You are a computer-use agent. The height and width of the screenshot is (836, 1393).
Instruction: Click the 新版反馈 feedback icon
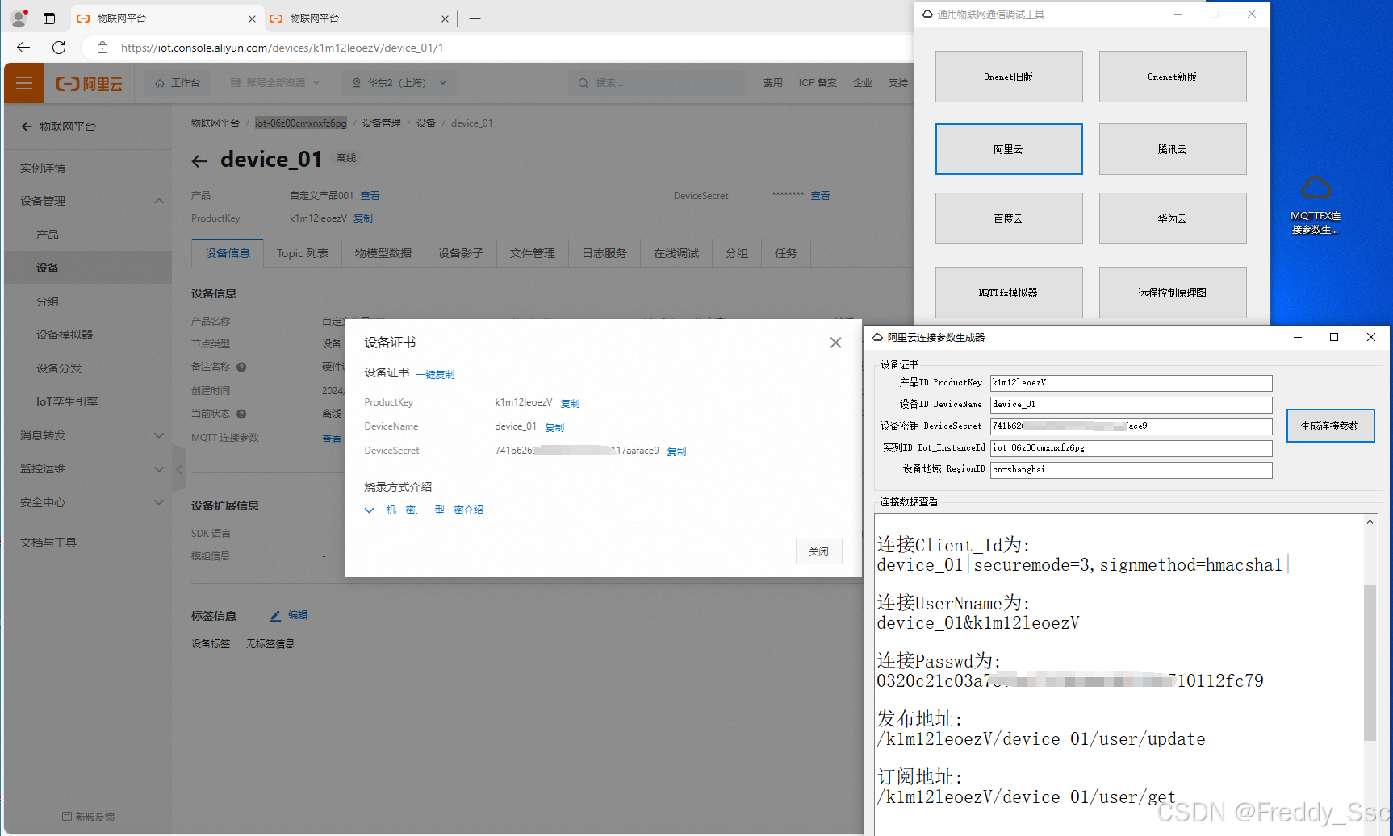(x=67, y=817)
